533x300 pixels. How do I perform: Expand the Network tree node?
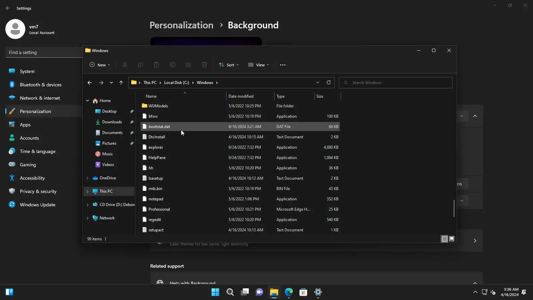coord(88,218)
